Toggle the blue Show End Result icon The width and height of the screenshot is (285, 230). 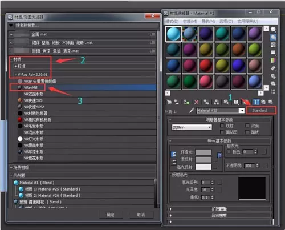click(256, 102)
